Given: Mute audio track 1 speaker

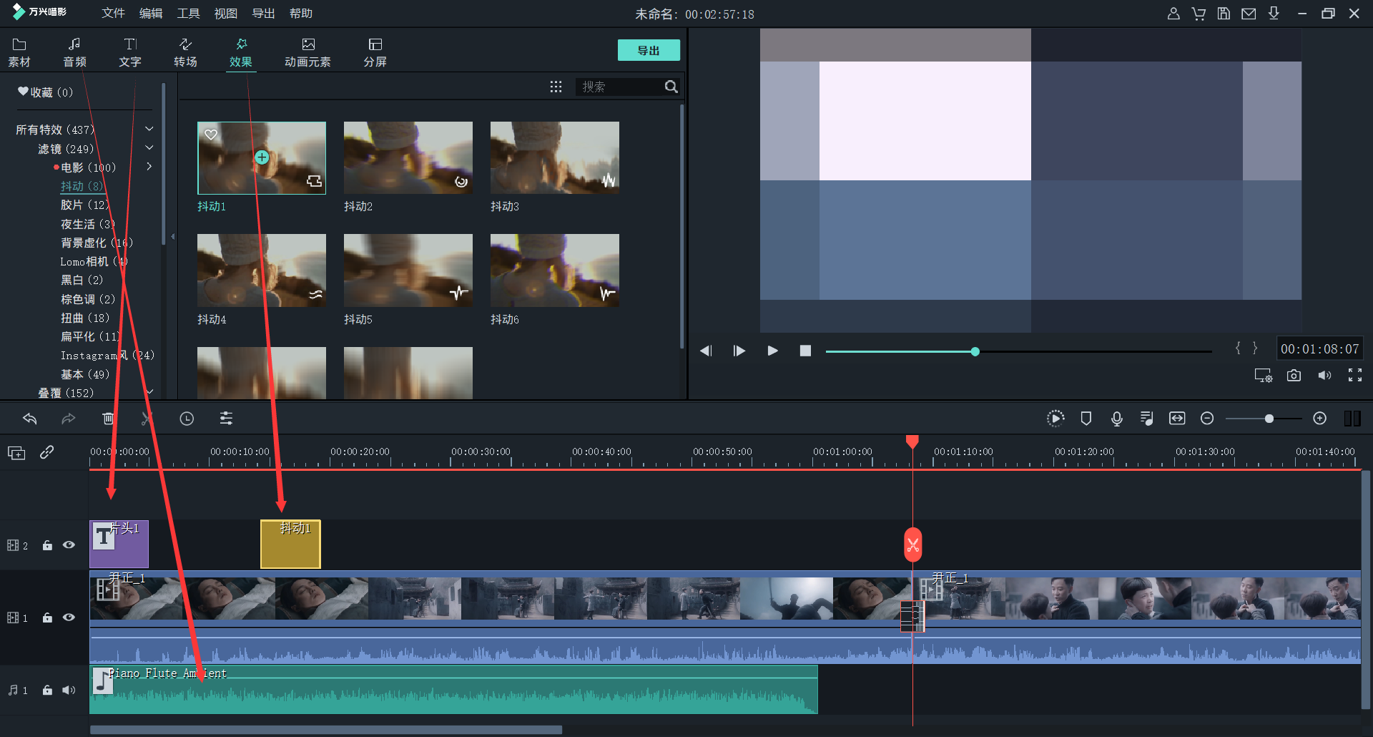Looking at the screenshot, I should tap(69, 690).
